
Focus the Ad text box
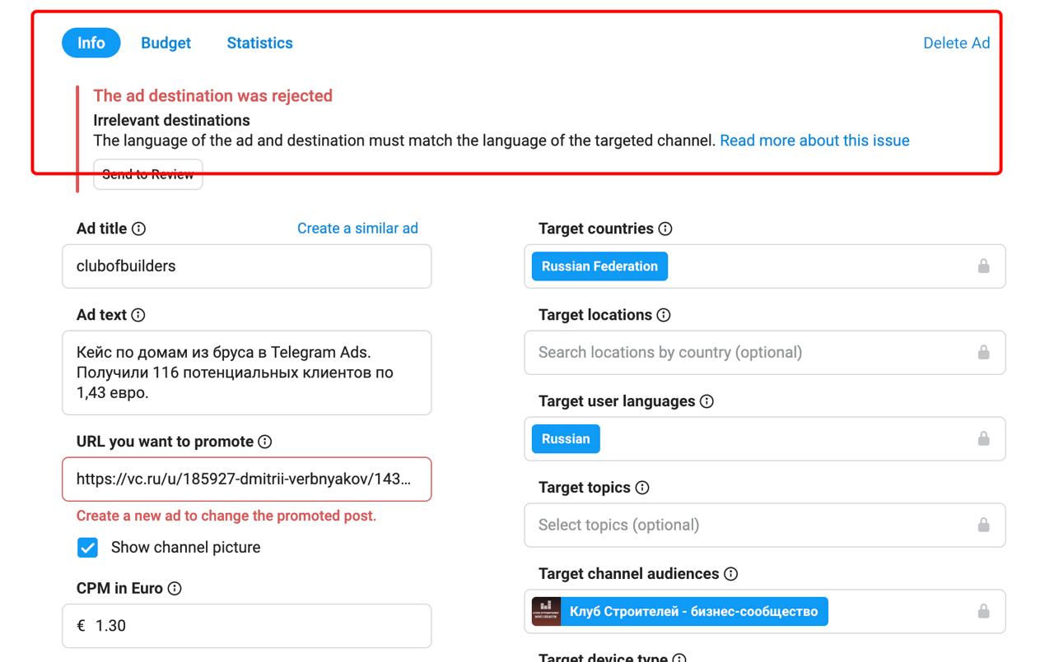point(247,373)
